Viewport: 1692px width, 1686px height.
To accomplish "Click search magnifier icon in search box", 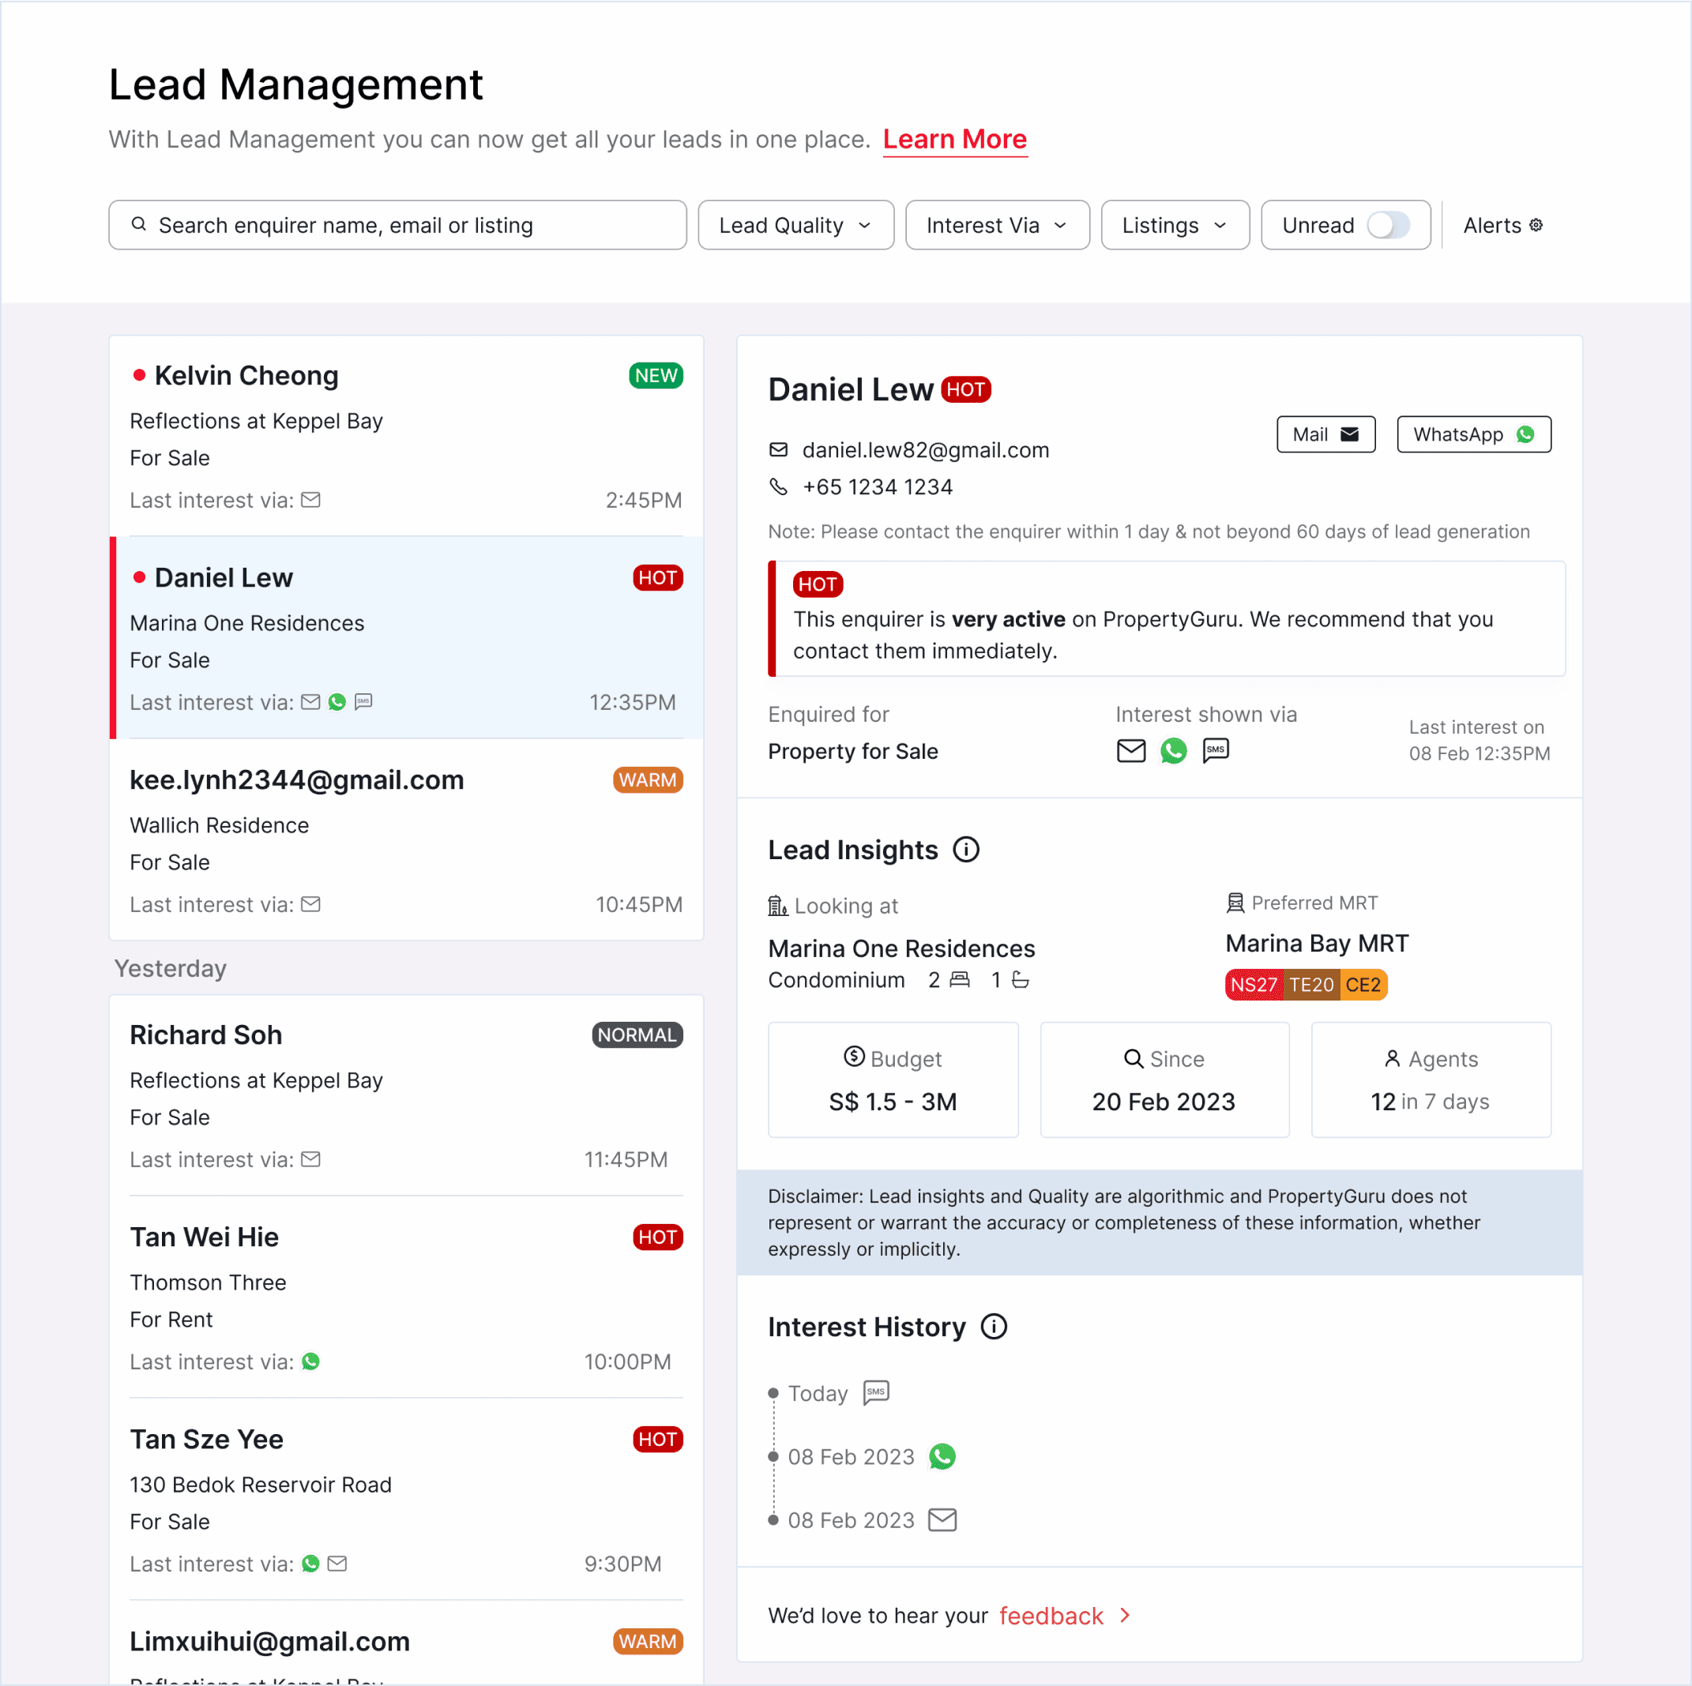I will coord(138,225).
